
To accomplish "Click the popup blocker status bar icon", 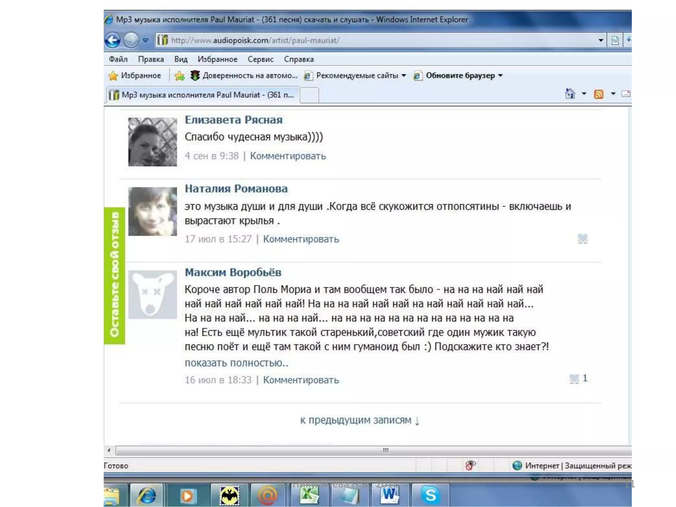I will pyautogui.click(x=470, y=466).
